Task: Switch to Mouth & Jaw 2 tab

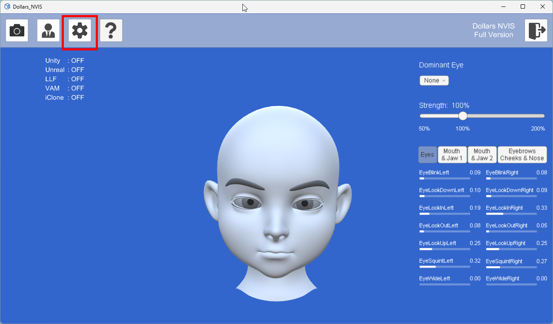Action: [482, 155]
